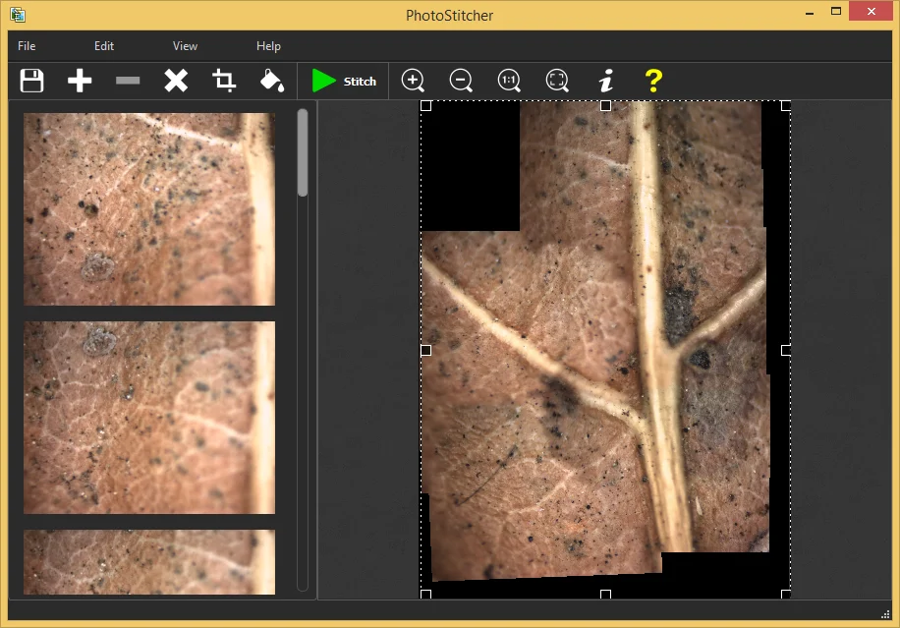Select the third partially visible thumbnail
Image resolution: width=900 pixels, height=628 pixels.
pyautogui.click(x=149, y=562)
